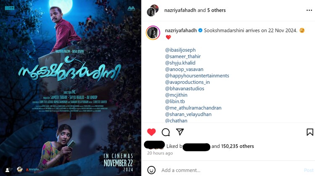Open comments with the speech bubble icon
Viewport: 315px width, 176px height.
pos(166,132)
